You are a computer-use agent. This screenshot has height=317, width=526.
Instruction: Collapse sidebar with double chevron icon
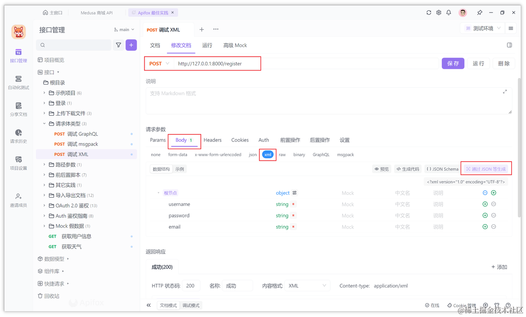[x=149, y=305]
